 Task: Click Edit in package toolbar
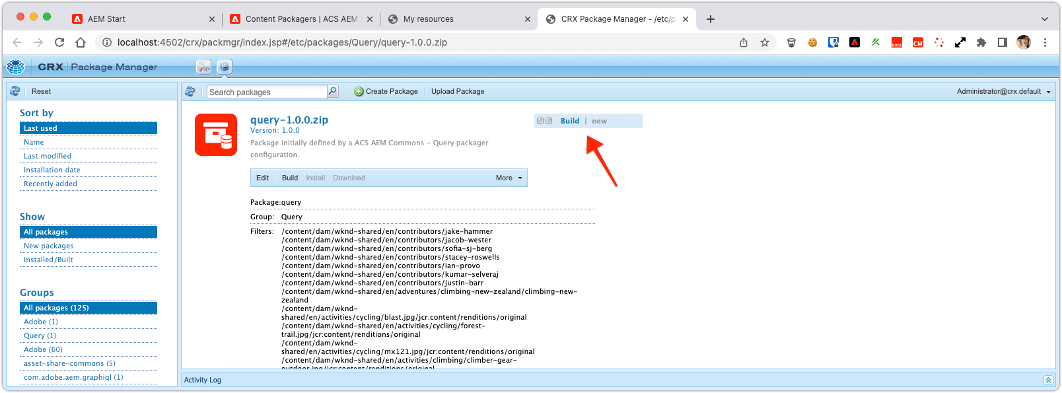262,178
